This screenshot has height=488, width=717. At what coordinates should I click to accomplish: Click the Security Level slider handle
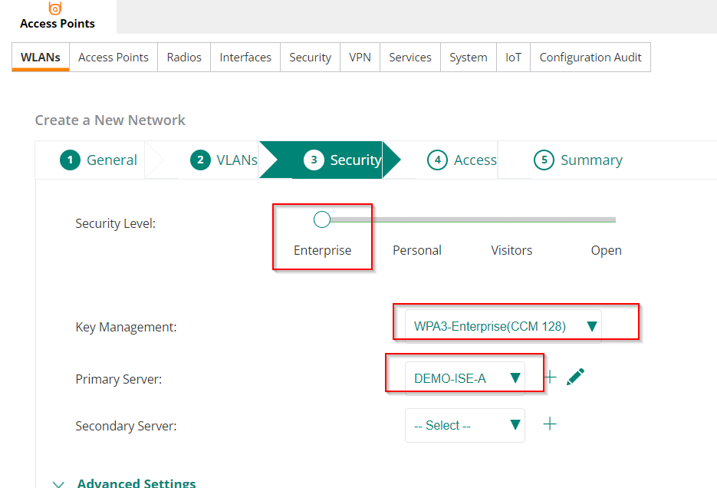point(322,219)
